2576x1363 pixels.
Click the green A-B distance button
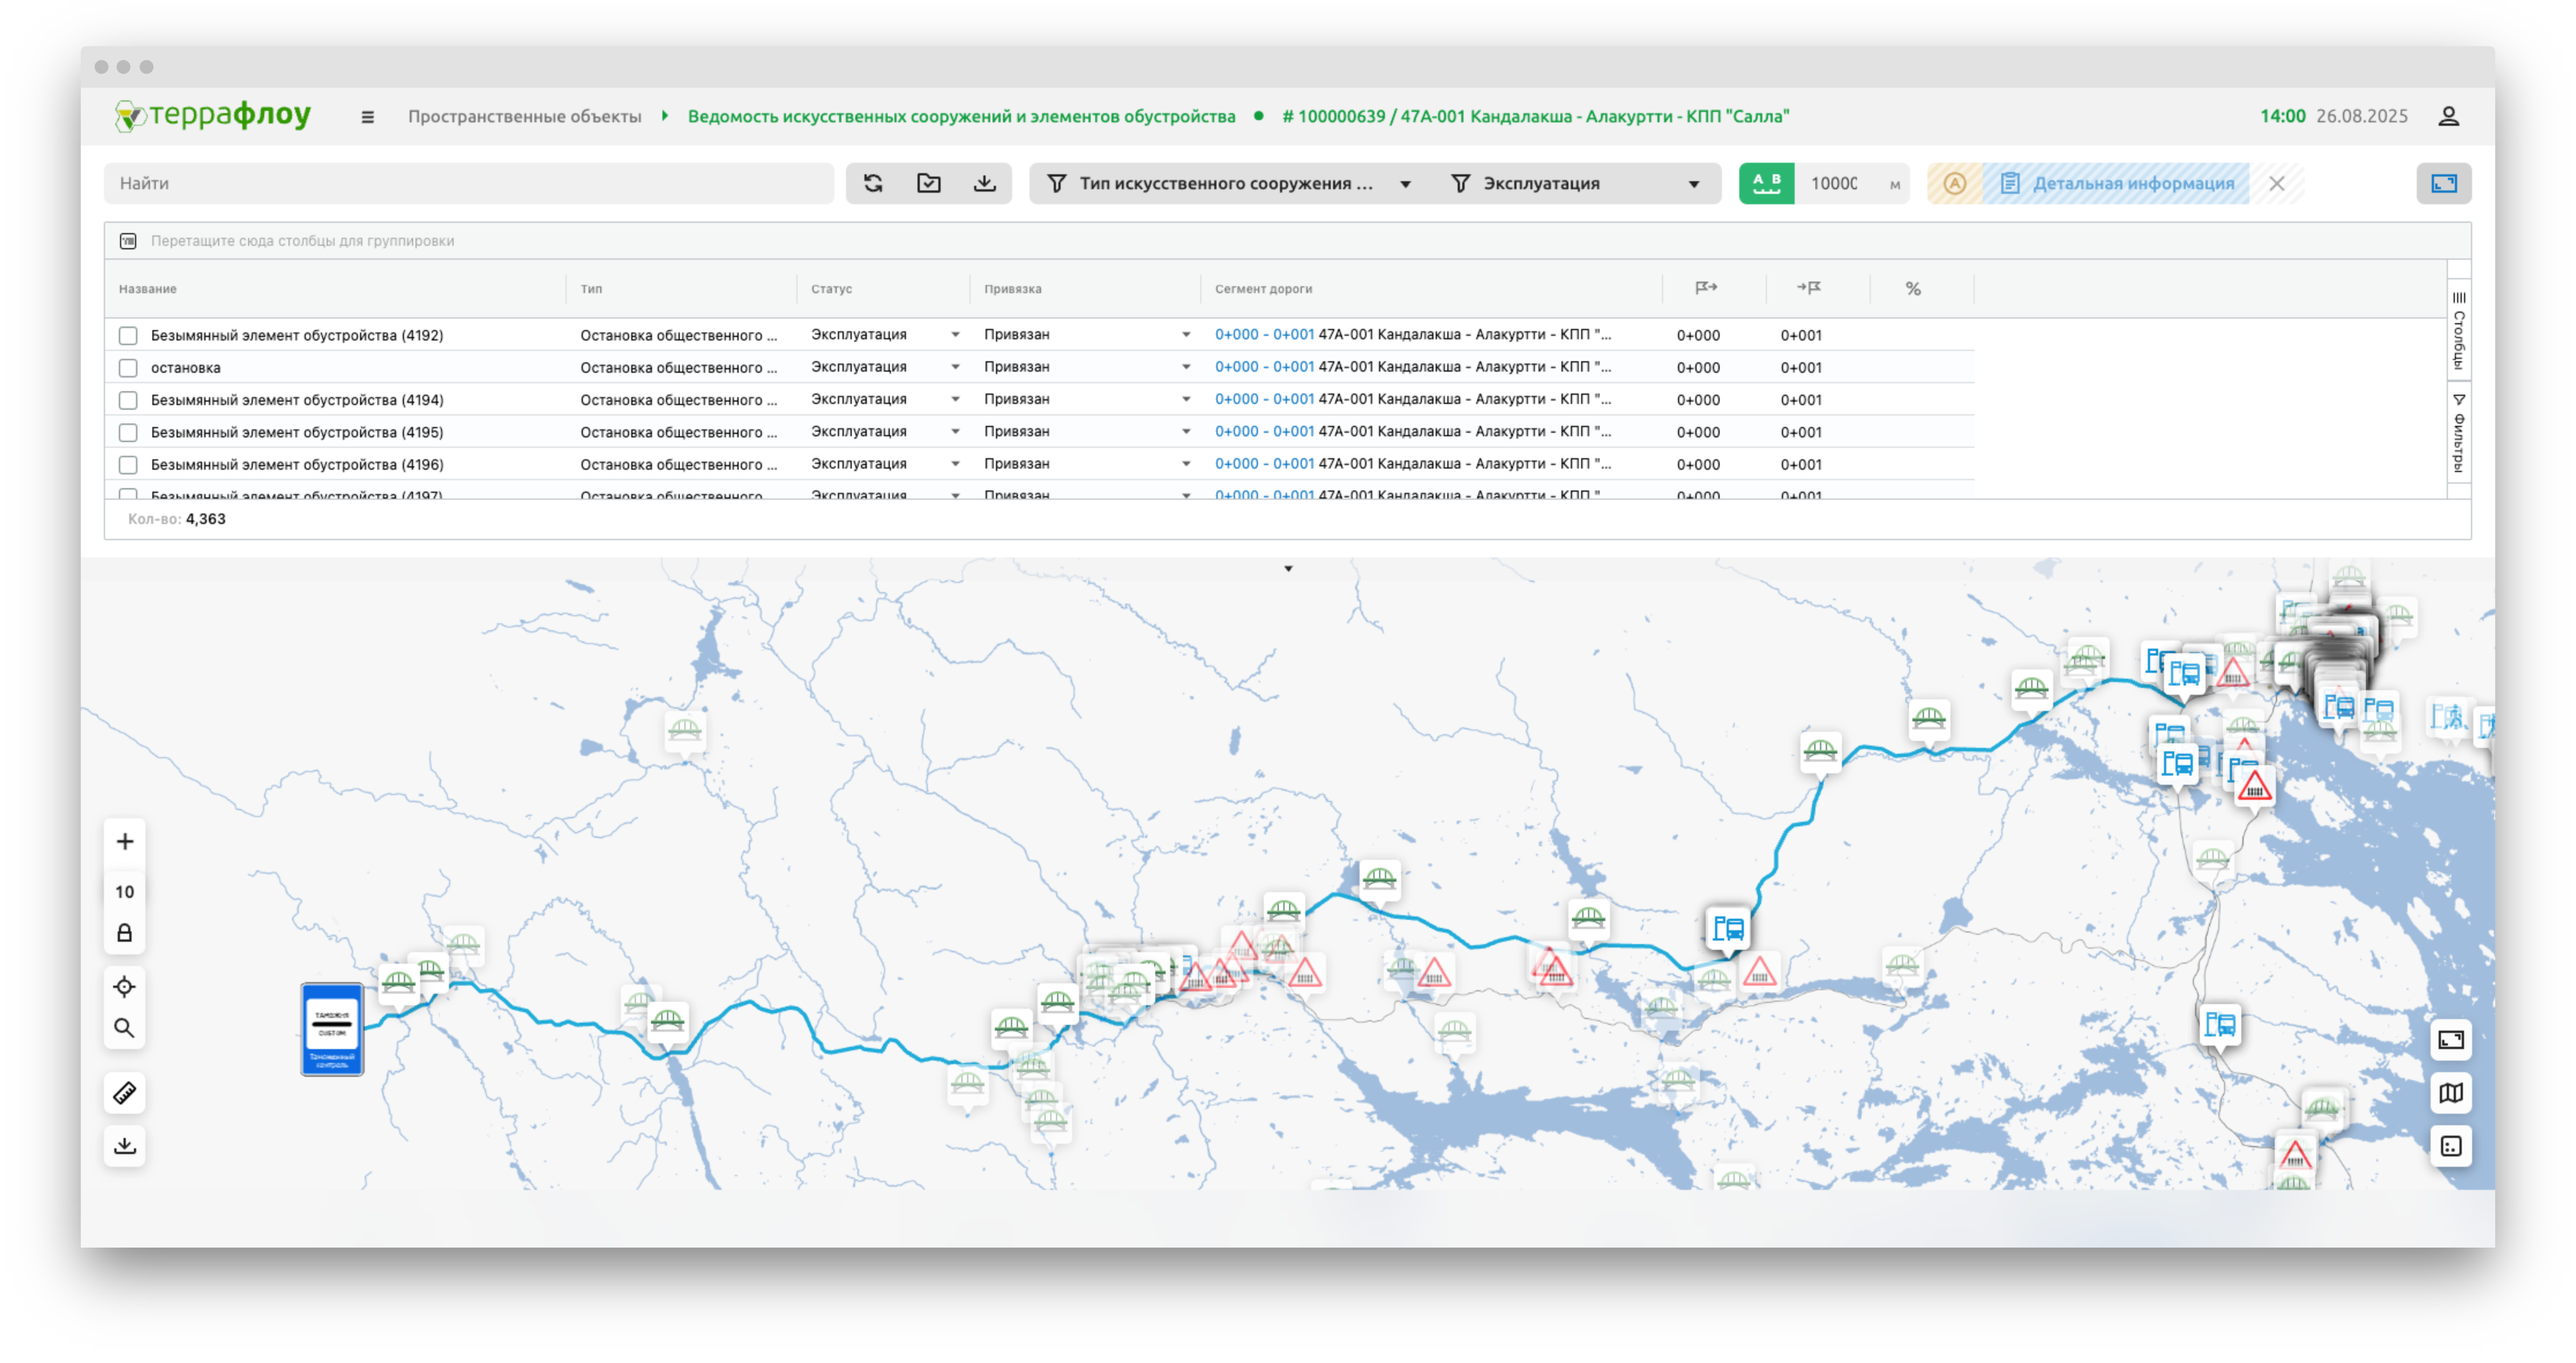[1767, 183]
